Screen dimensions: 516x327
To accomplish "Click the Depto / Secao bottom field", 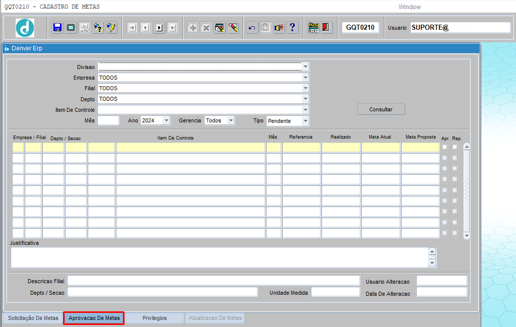I will click(x=162, y=292).
